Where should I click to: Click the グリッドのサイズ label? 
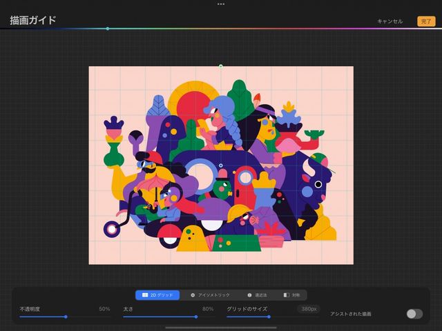coord(247,309)
